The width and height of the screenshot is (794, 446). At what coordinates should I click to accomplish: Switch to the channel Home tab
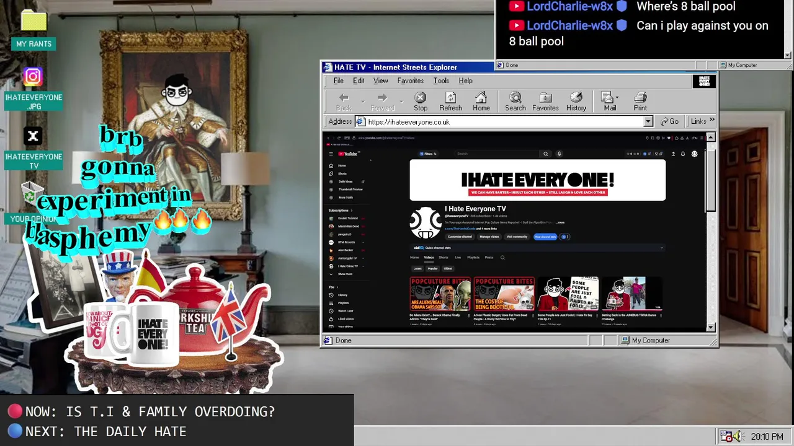[414, 257]
